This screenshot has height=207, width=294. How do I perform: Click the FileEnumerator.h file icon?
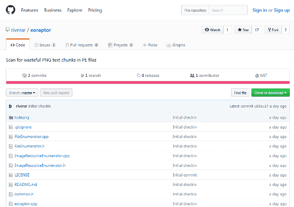point(10,146)
